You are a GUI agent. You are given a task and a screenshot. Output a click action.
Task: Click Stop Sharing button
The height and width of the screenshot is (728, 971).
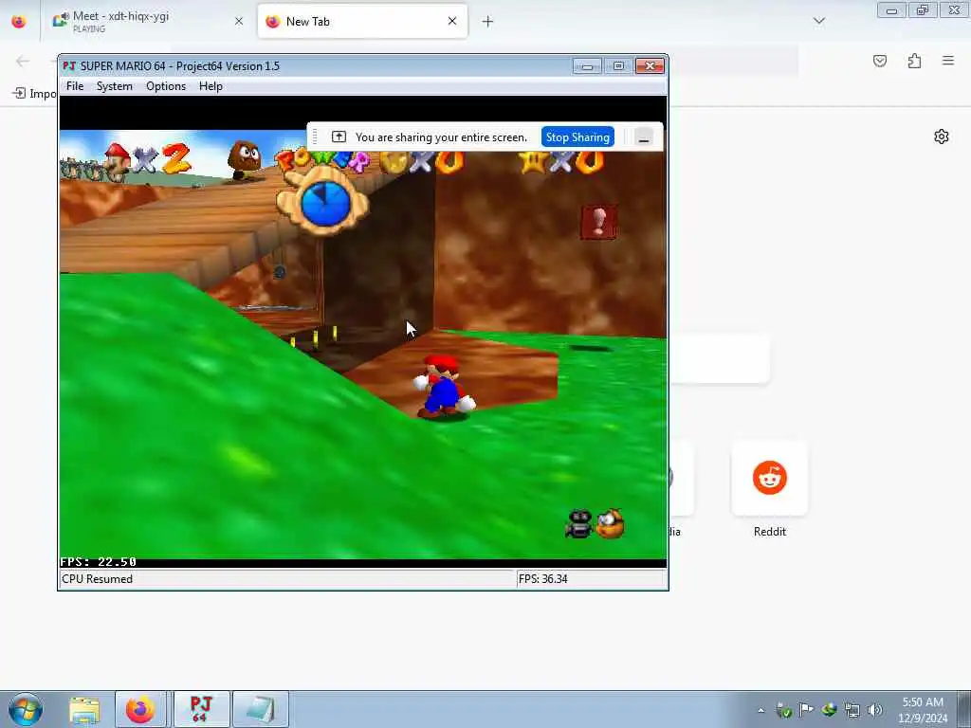pos(577,136)
